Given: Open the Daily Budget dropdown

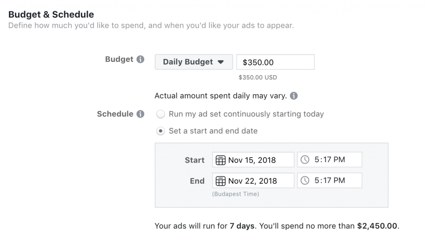Looking at the screenshot, I should pyautogui.click(x=193, y=62).
